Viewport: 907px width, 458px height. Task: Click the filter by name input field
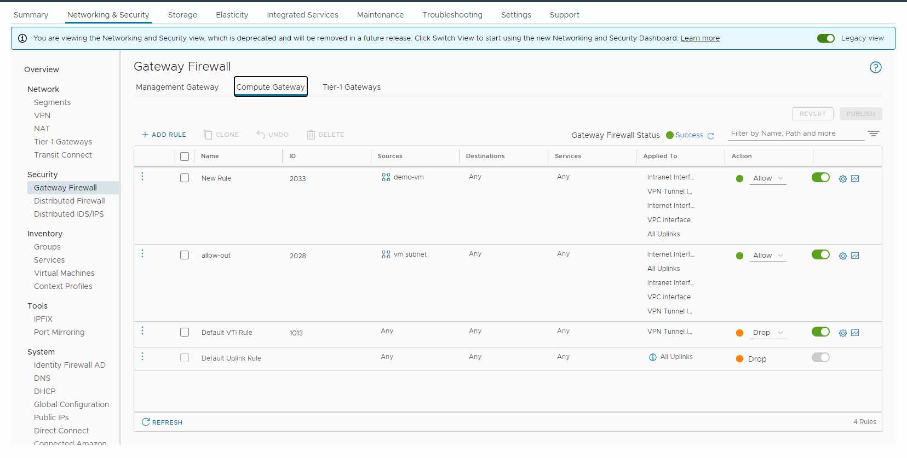pos(795,134)
